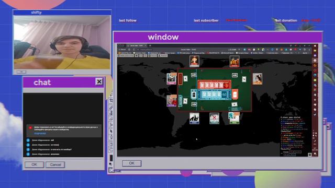Click the blue draw pile card deck
Viewport: 335px width, 188px height.
(194, 95)
